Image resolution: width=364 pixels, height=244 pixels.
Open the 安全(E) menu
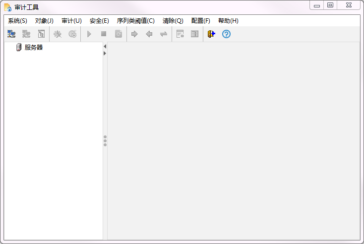[99, 21]
